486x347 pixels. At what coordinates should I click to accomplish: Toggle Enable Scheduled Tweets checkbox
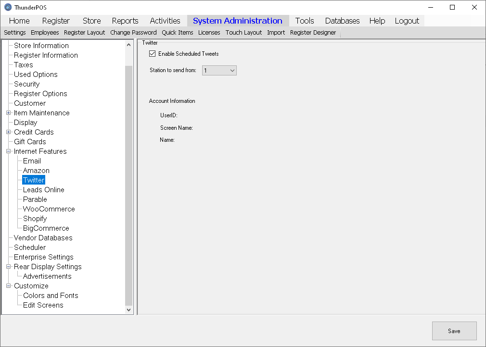pos(152,53)
